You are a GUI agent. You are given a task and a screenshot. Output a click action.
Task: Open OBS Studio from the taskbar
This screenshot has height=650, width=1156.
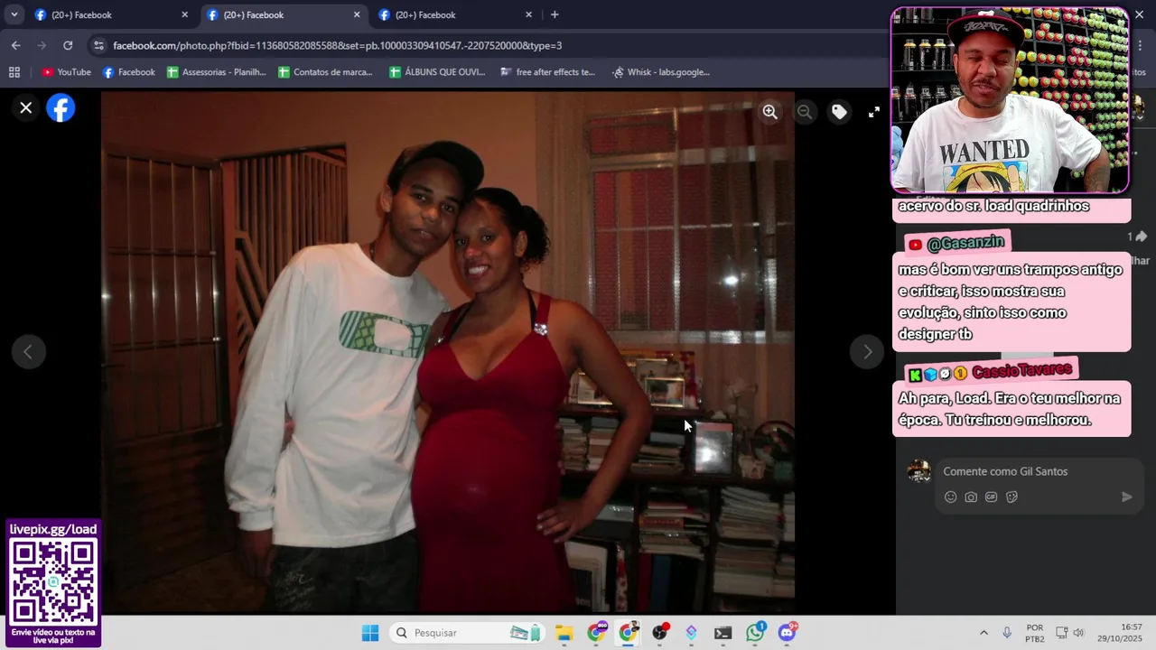coord(660,633)
